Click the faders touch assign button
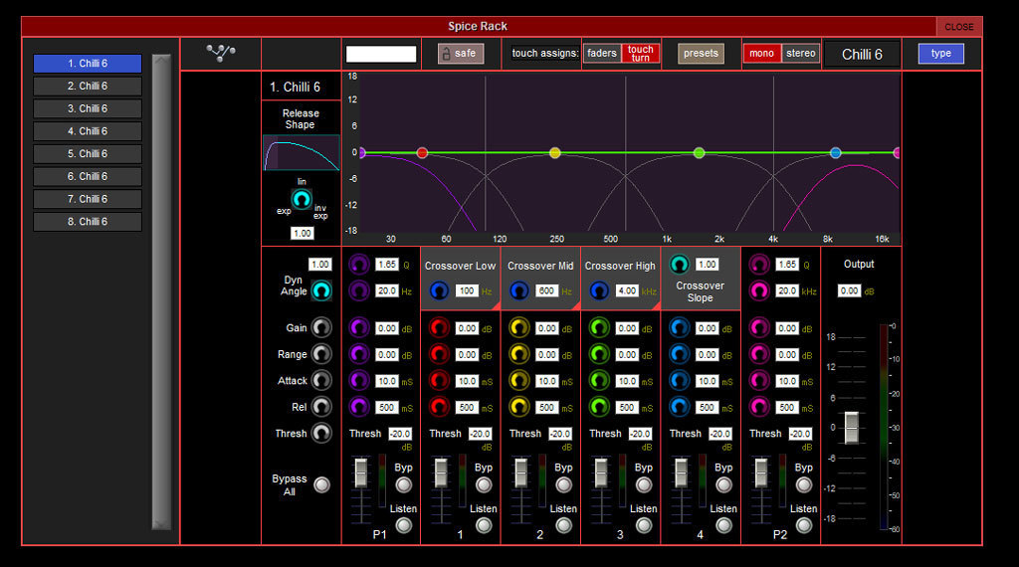 [x=602, y=54]
